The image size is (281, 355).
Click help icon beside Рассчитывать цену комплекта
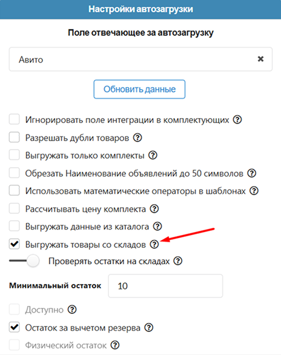pos(154,209)
